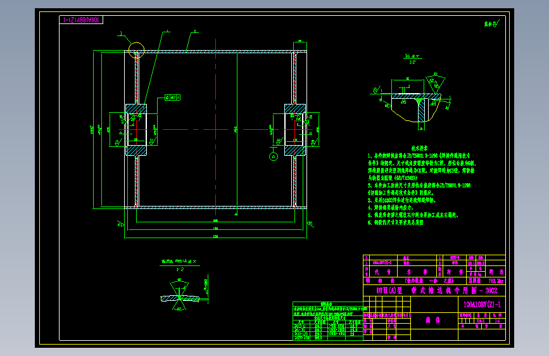Screen dimensions: 549x356
Task: Click the magenta drawing number 100A108Y(Z)-1 in title block
Action: pos(482,305)
